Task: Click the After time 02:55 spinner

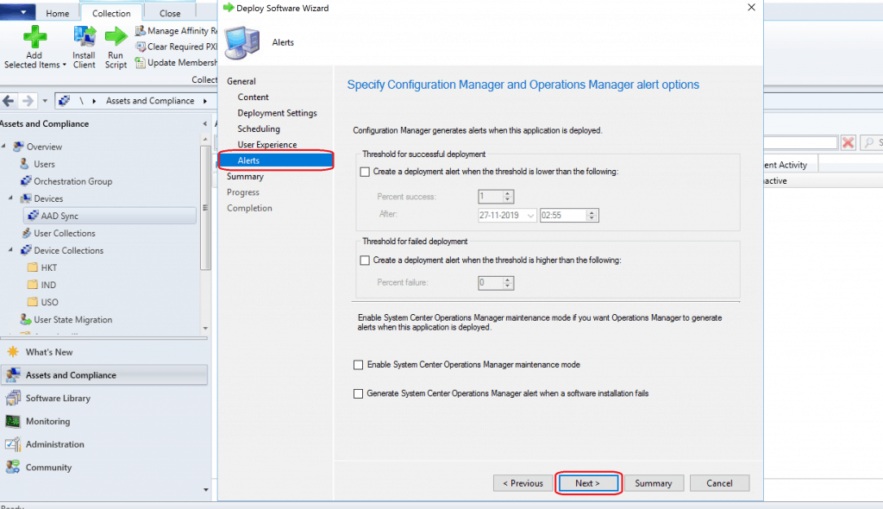Action: [x=592, y=216]
